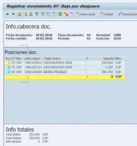Select the CT column header
The height and width of the screenshot is (146, 137).
tap(13, 58)
